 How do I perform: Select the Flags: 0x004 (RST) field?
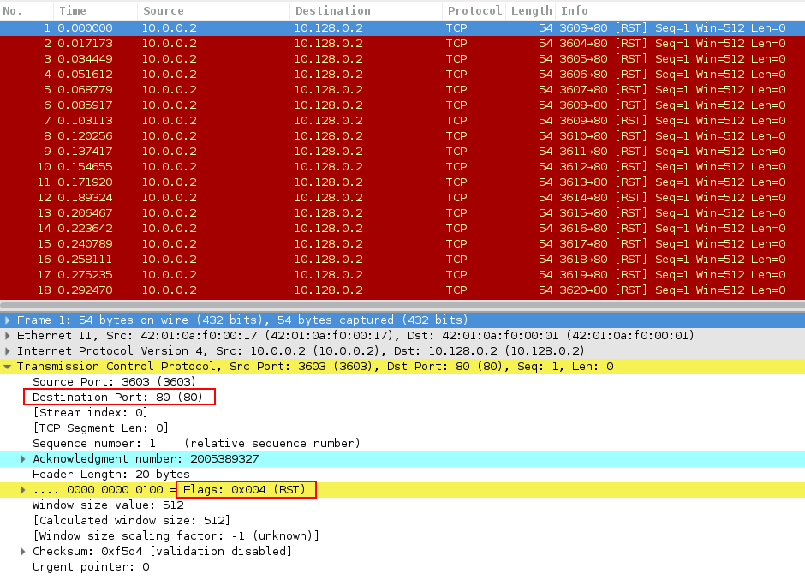402,489
